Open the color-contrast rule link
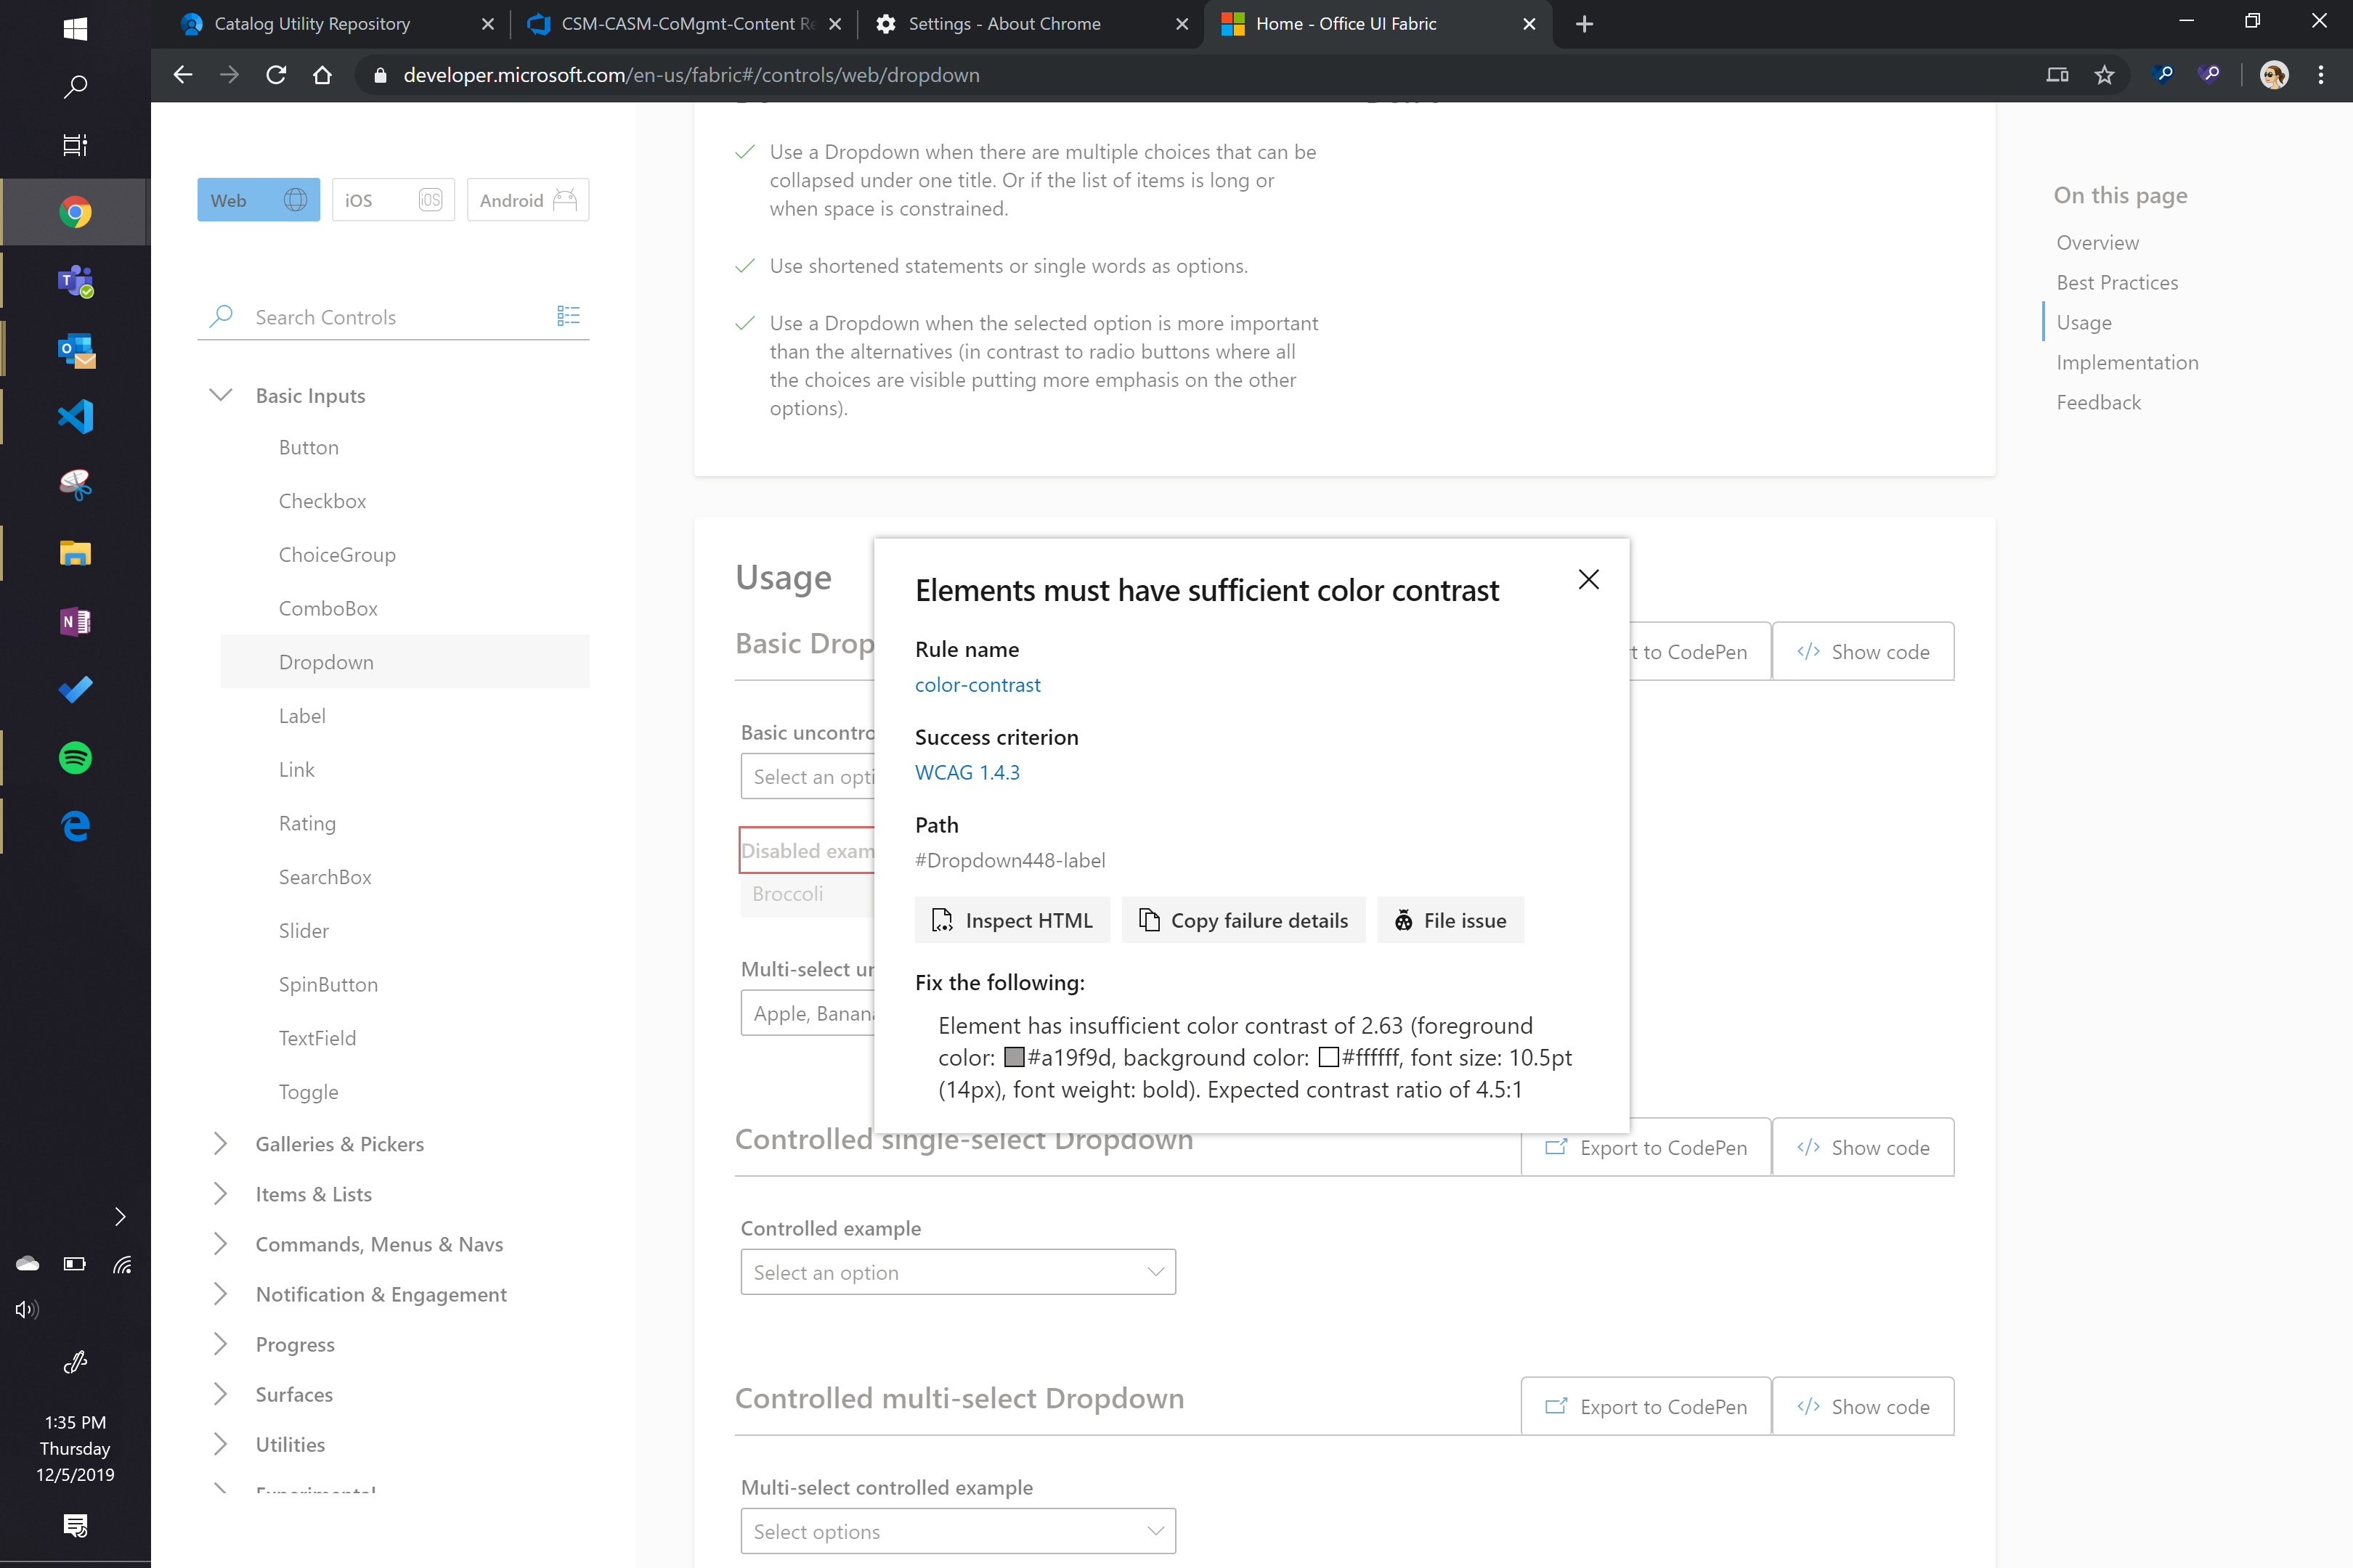This screenshot has width=2353, height=1568. coord(978,685)
